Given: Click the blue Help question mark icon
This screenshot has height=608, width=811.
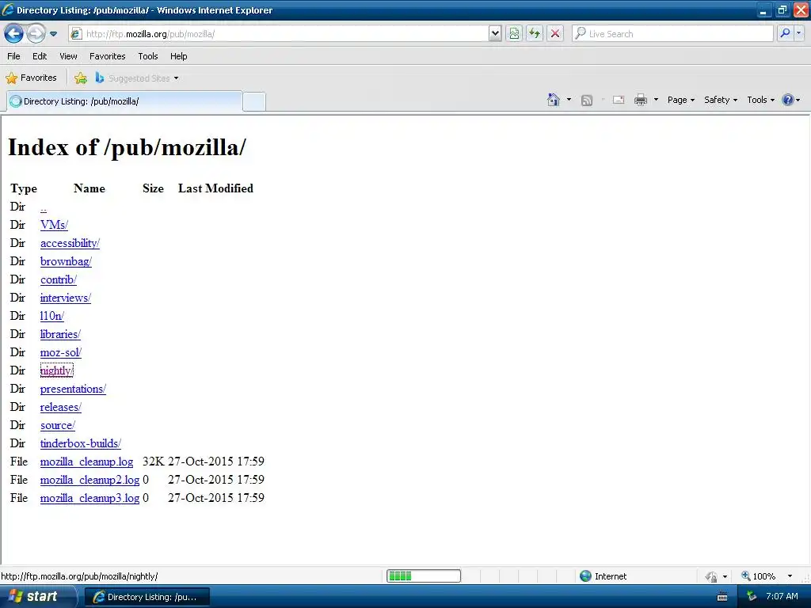Looking at the screenshot, I should pyautogui.click(x=788, y=100).
